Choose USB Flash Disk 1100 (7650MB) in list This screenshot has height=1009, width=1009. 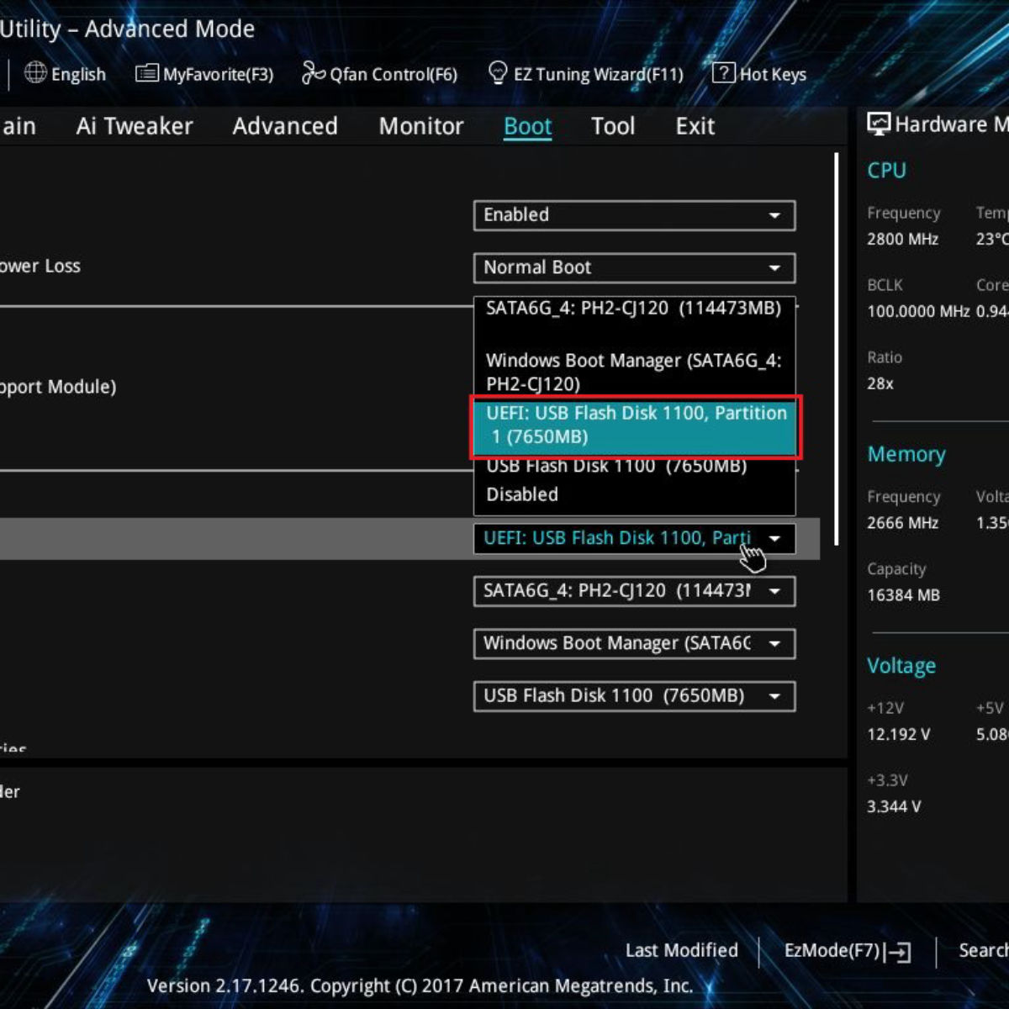(635, 467)
